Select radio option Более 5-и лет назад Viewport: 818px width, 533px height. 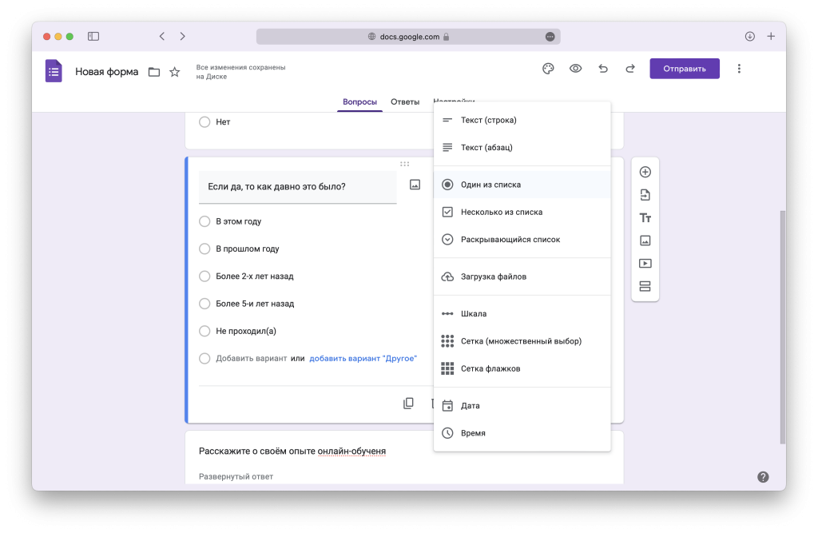click(x=204, y=304)
